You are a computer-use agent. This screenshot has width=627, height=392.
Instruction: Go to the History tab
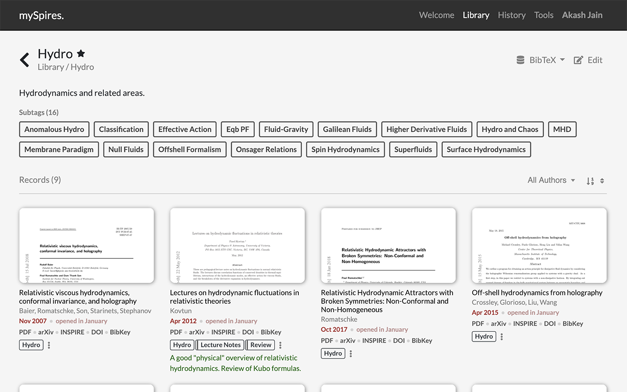pos(511,15)
